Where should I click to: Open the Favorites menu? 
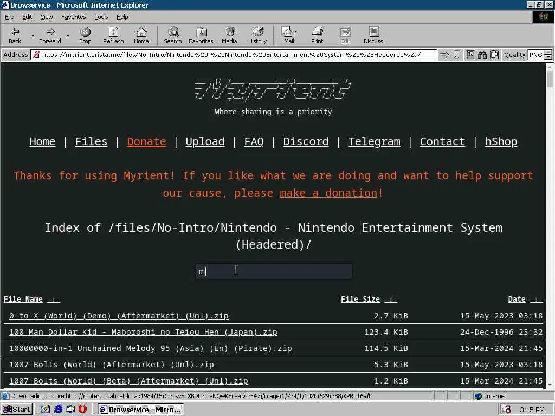(x=73, y=17)
